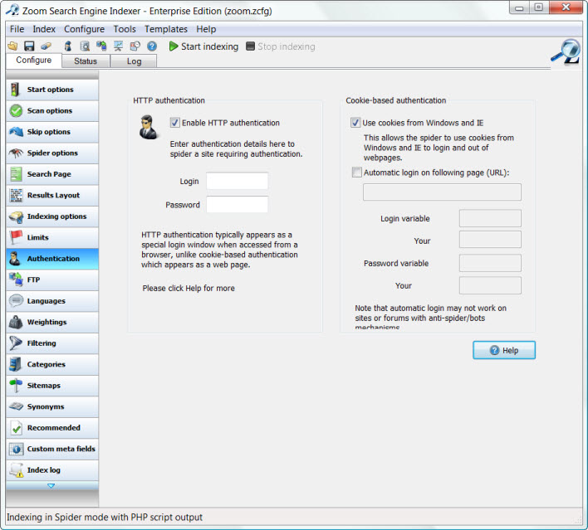The width and height of the screenshot is (588, 530).
Task: Click the Help button below authentication panels
Action: 504,350
